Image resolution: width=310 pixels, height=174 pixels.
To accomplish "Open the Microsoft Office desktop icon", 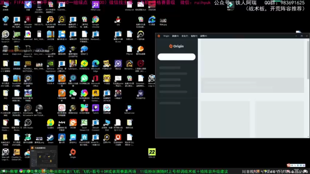I will [x=95, y=81].
